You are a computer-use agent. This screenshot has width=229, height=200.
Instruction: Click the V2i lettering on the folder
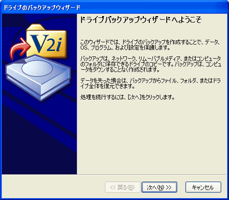pos(46,43)
